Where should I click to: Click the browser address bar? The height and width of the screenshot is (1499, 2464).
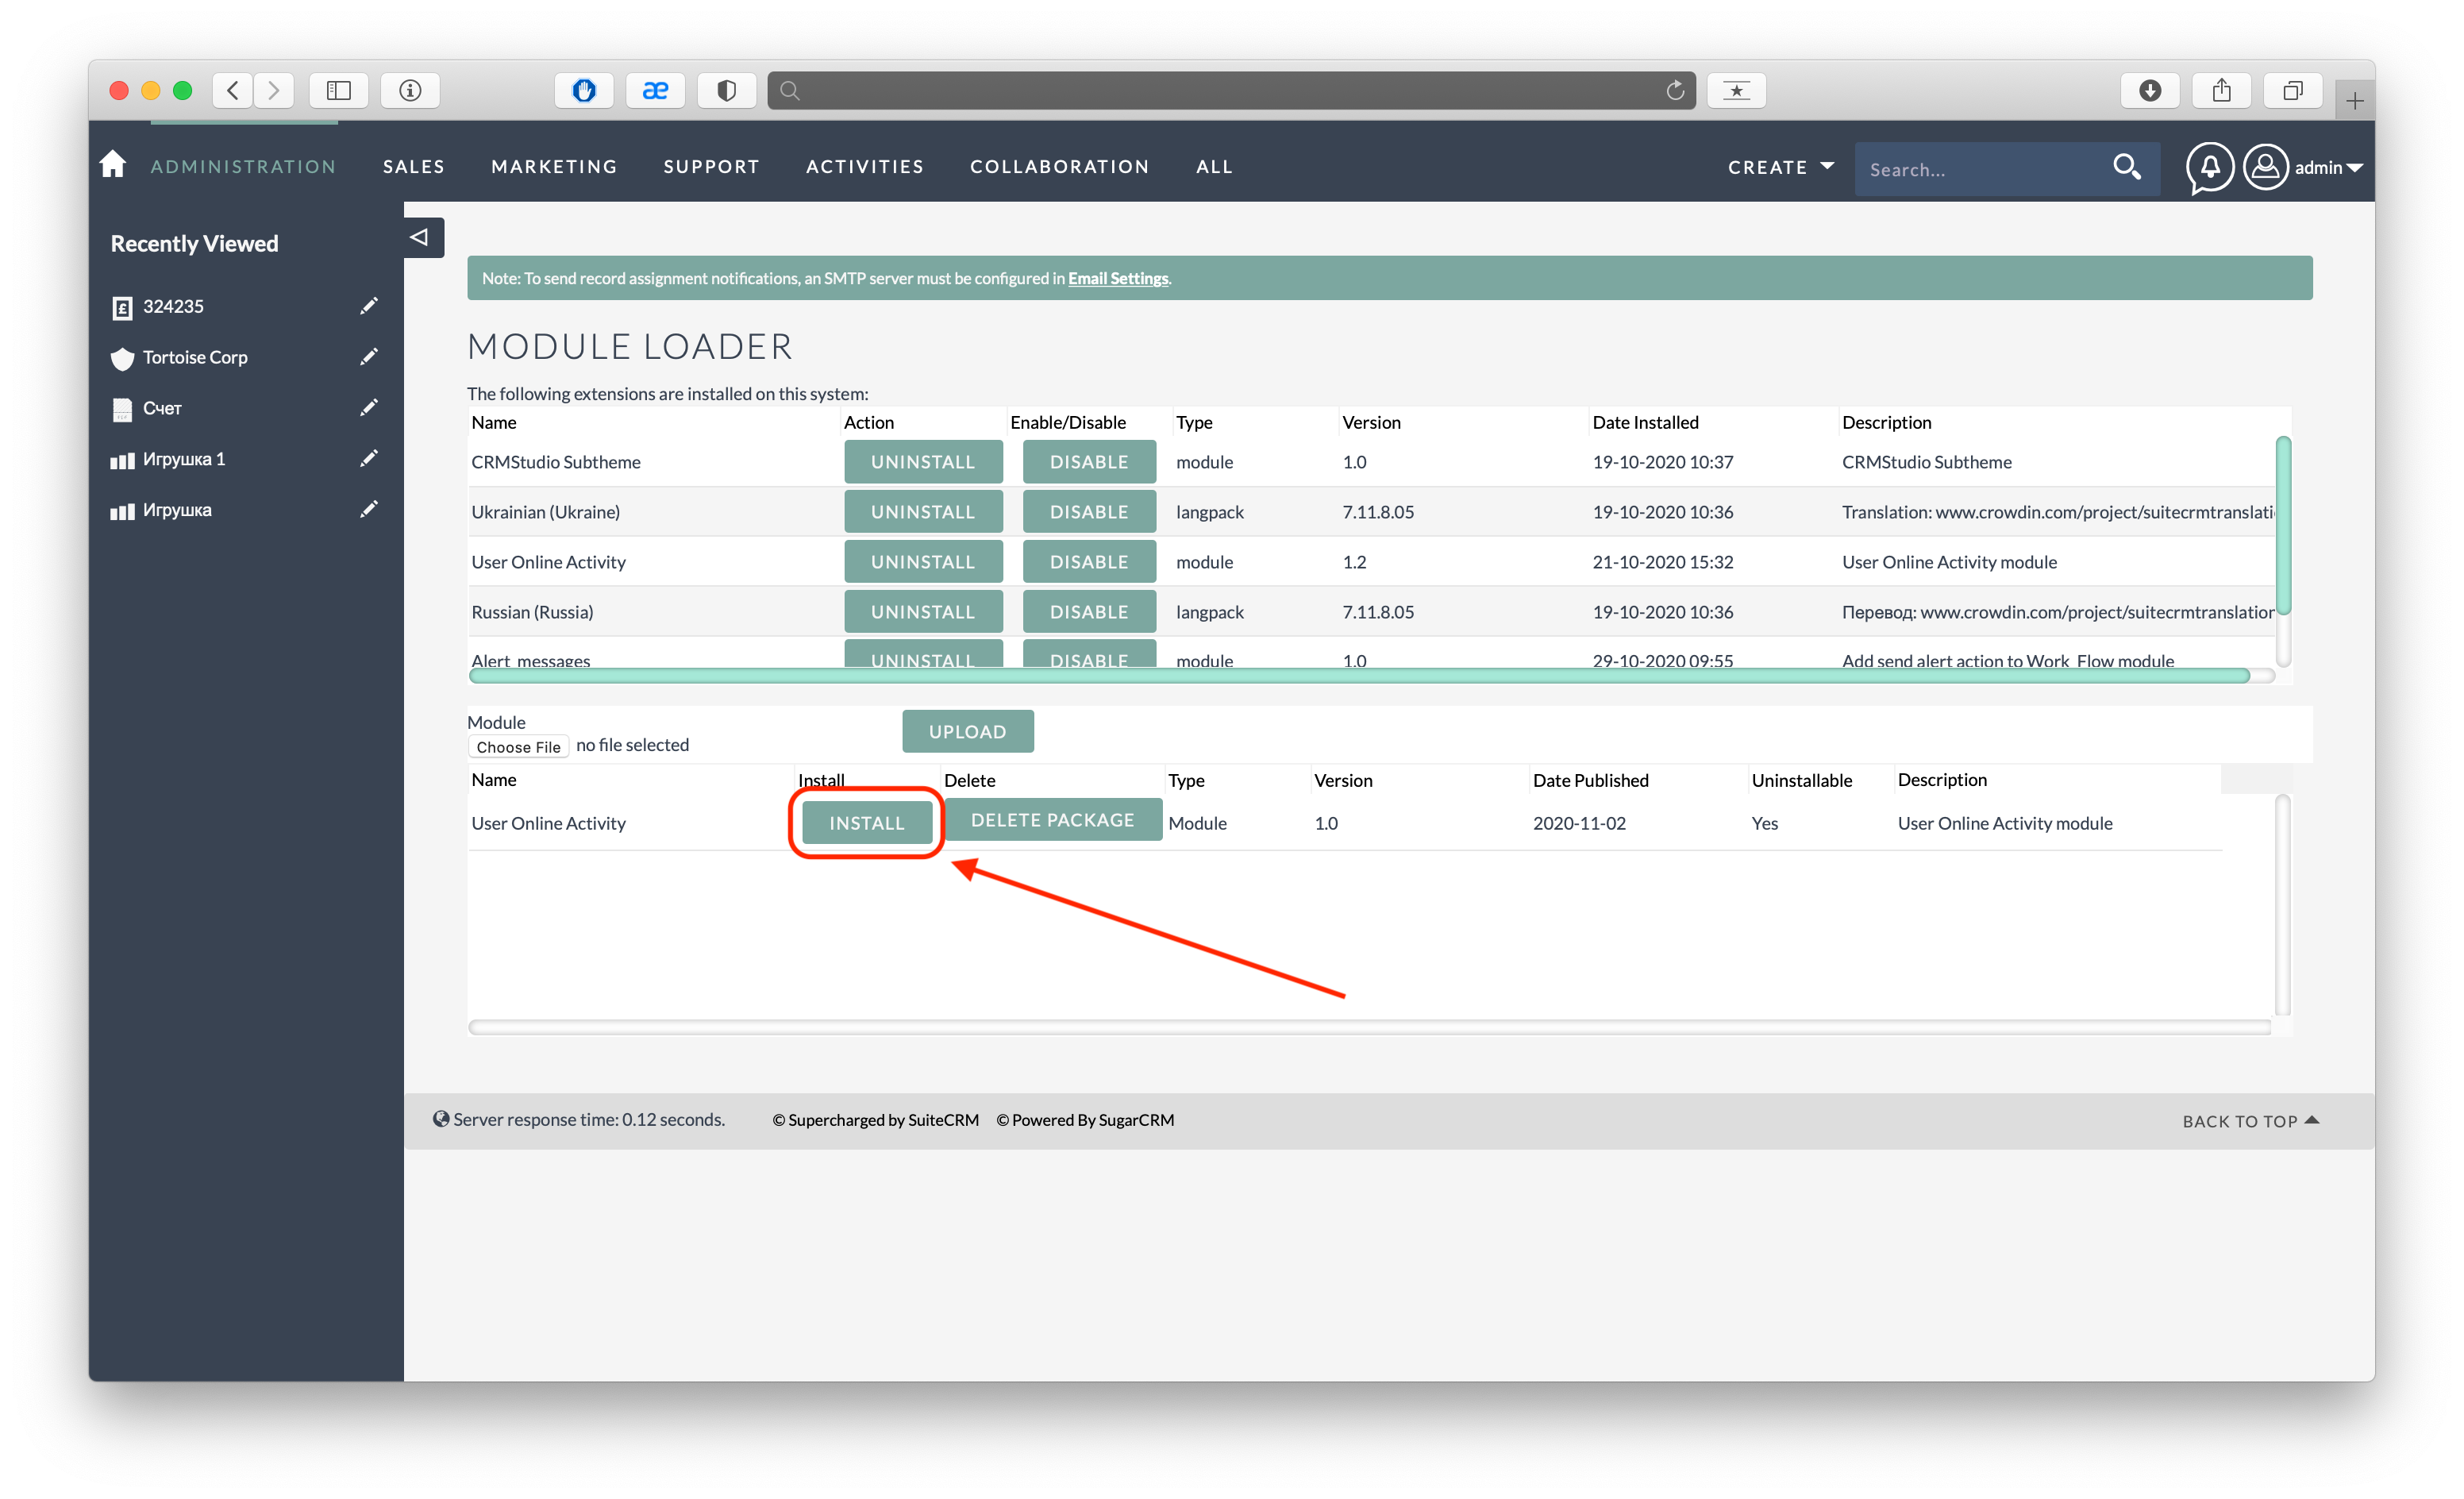1231,91
